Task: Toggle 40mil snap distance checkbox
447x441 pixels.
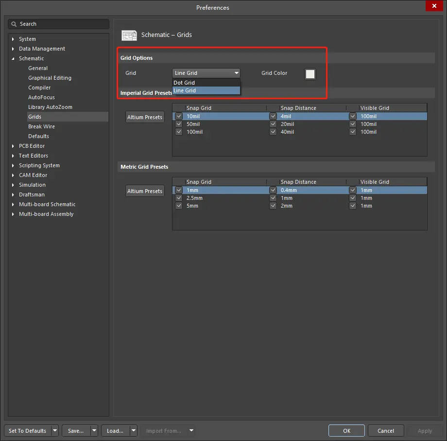Action: coord(273,132)
